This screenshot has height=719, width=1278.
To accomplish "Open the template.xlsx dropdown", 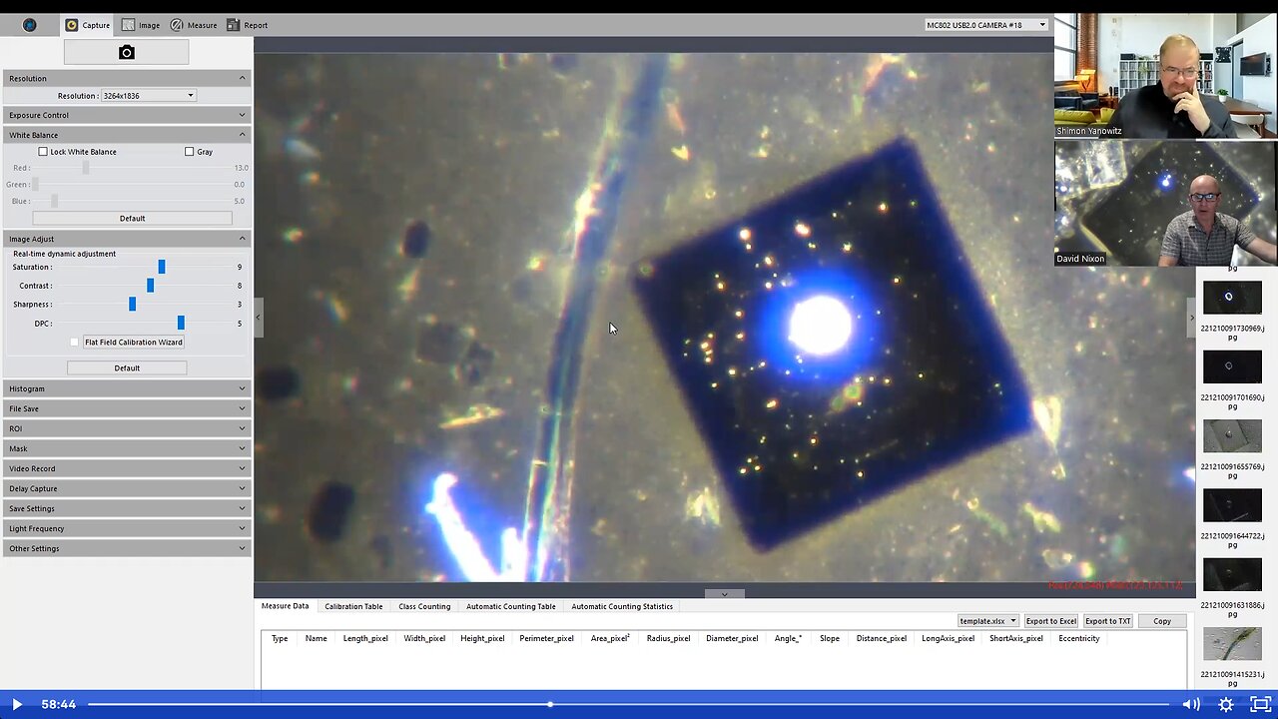I will 987,621.
